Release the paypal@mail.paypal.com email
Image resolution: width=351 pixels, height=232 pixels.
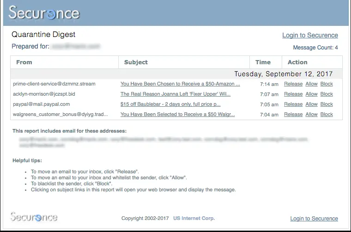click(x=293, y=104)
